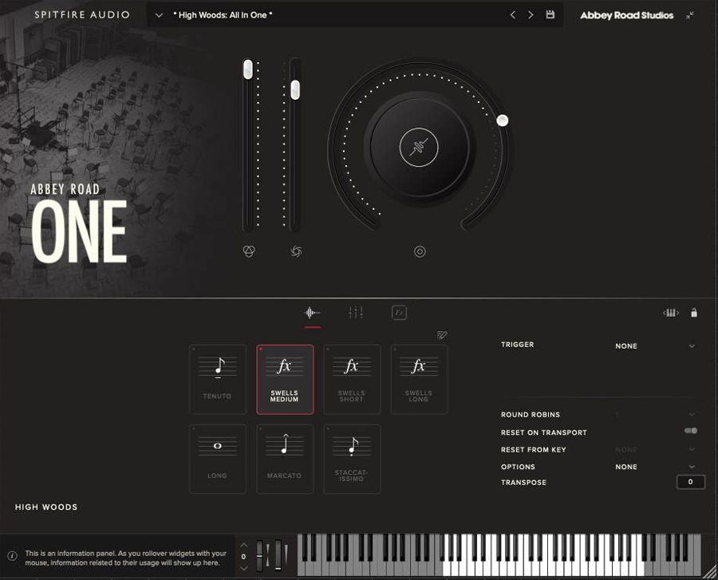Select the Swells Long articulation
This screenshot has height=580, width=718.
pos(419,380)
